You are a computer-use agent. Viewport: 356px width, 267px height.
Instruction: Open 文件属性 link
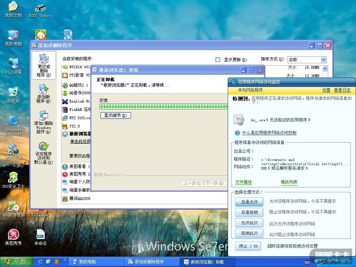point(243,182)
